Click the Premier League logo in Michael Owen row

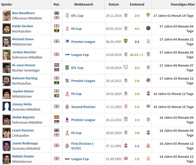67,41
